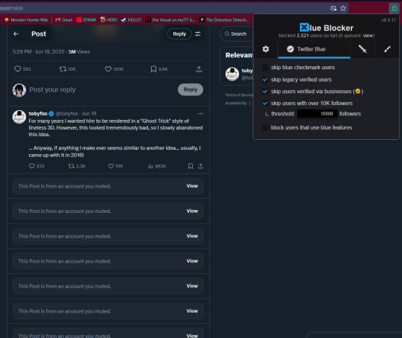Open the @tobyfox handle link
This screenshot has height=338, width=402.
[67, 113]
